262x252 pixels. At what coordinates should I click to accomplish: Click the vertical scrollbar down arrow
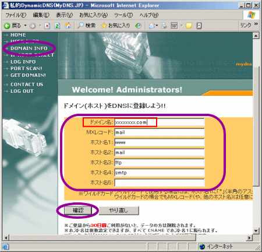click(256, 231)
